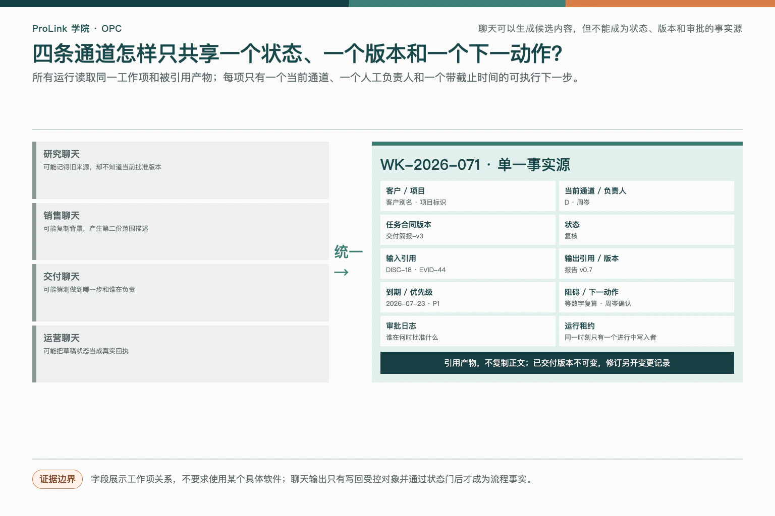The image size is (775, 516).
Task: Select the 客户 / 项目 field cell
Action: pyautogui.click(x=468, y=196)
